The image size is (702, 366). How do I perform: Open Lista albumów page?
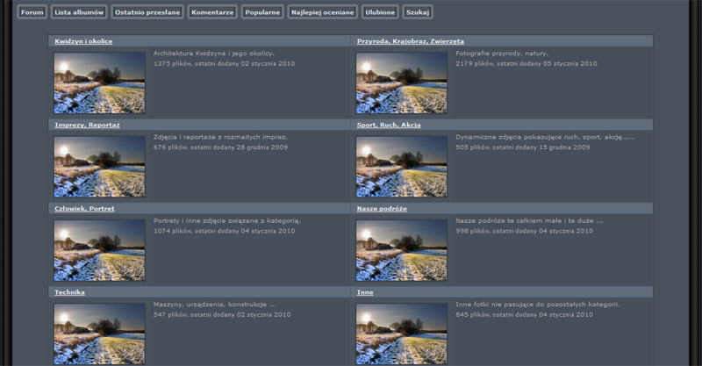pos(79,12)
